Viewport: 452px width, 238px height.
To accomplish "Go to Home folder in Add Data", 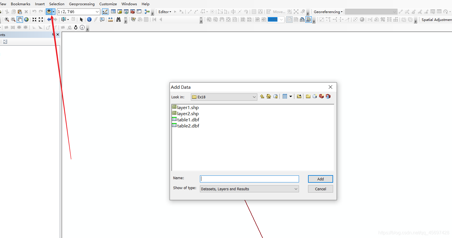I will point(269,96).
